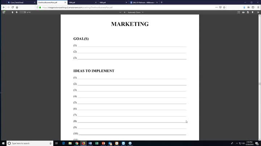This screenshot has height=146, width=261.
Task: Open the Automatic Zoom dropdown
Action: pos(135,12)
